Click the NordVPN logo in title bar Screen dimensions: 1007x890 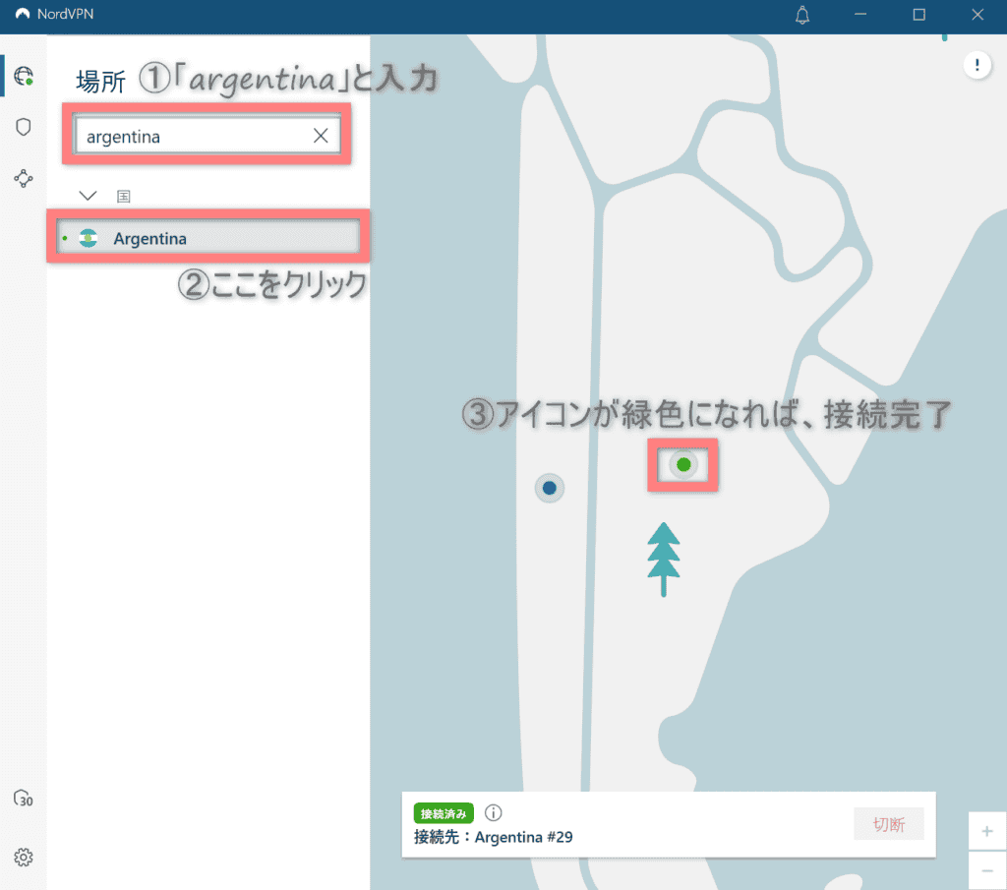pos(23,14)
